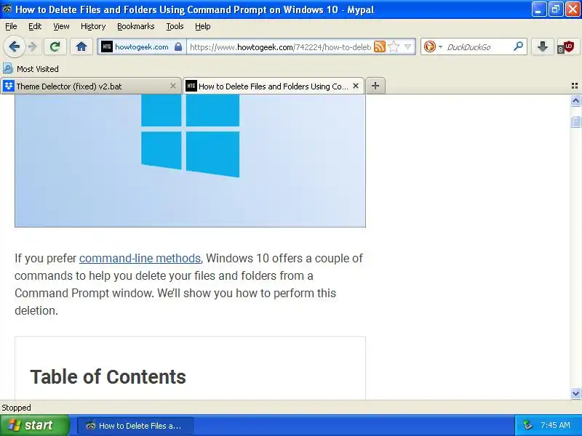Open the Tools menu
This screenshot has width=582, height=436.
pyautogui.click(x=175, y=26)
